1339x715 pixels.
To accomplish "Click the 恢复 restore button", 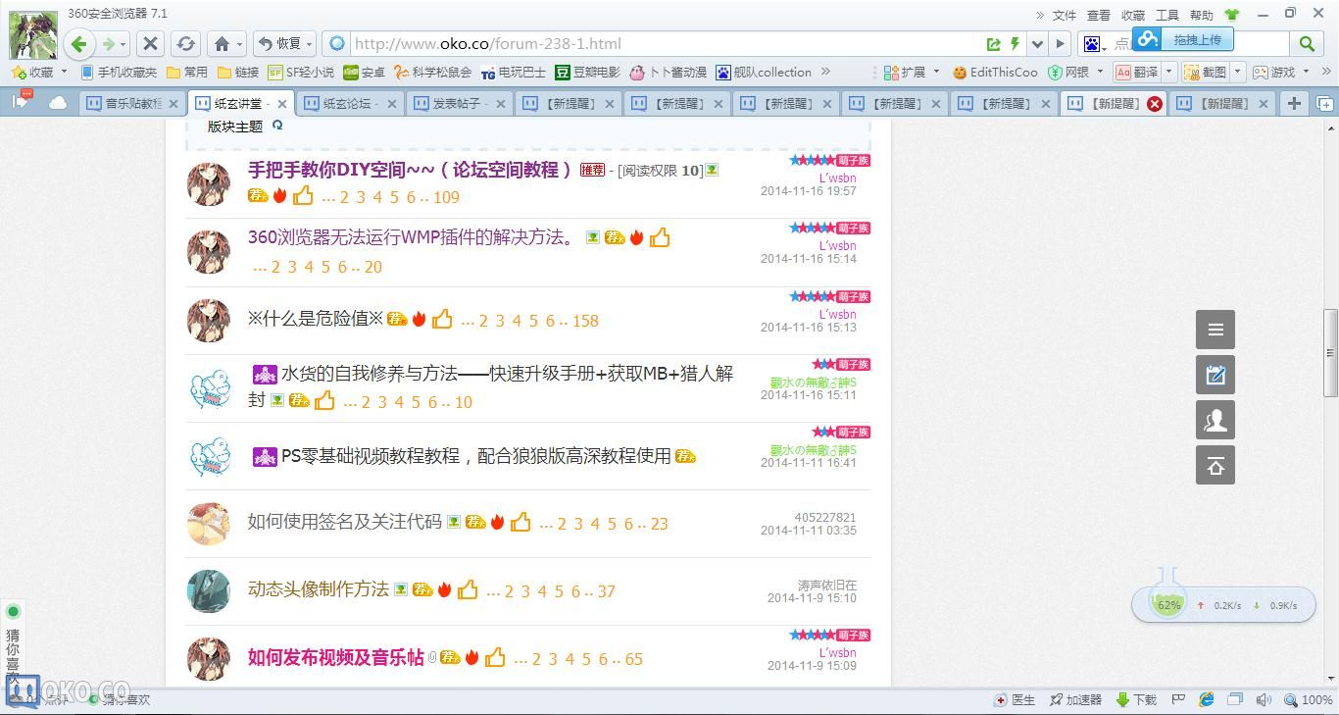I will 280,43.
